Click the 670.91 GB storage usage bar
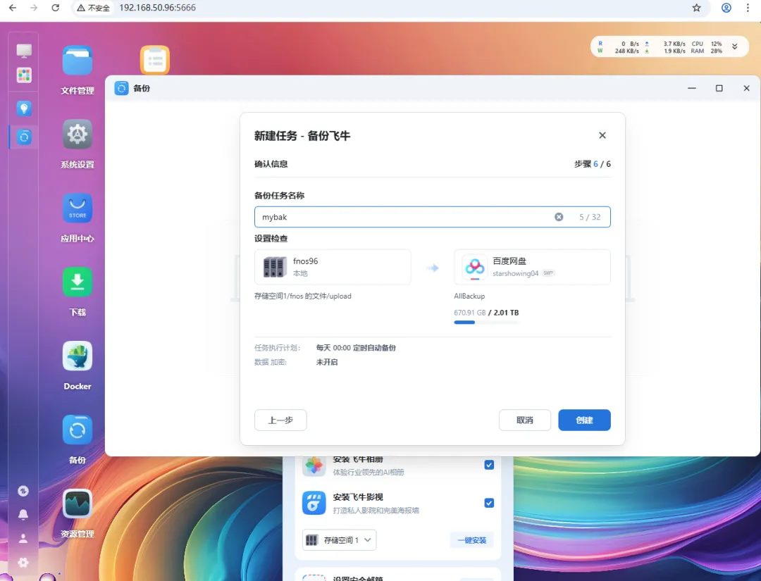This screenshot has height=581, width=761. click(x=486, y=322)
